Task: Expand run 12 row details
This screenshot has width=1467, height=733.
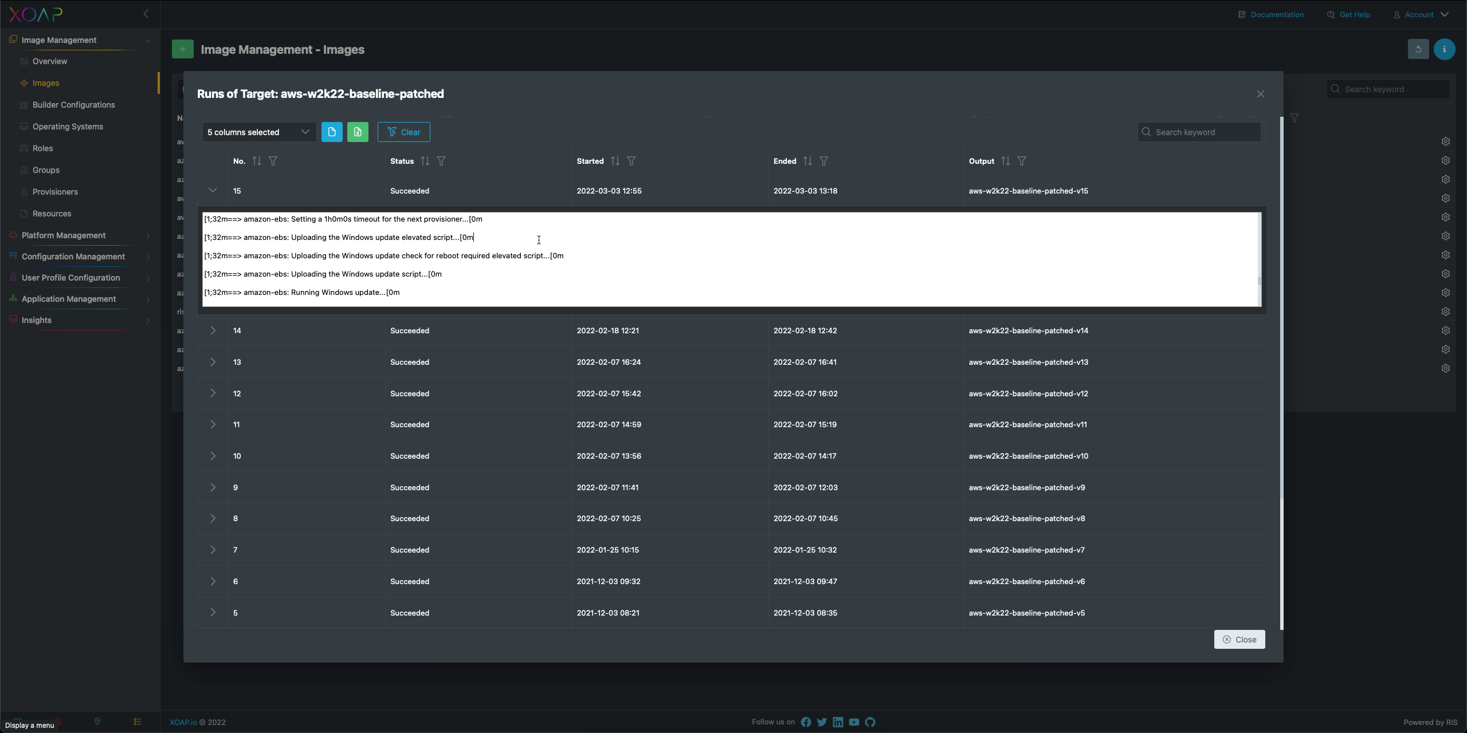Action: click(x=213, y=393)
